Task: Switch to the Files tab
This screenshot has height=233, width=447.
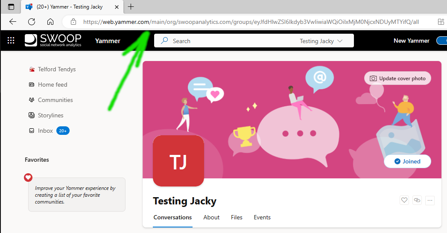Action: [237, 217]
